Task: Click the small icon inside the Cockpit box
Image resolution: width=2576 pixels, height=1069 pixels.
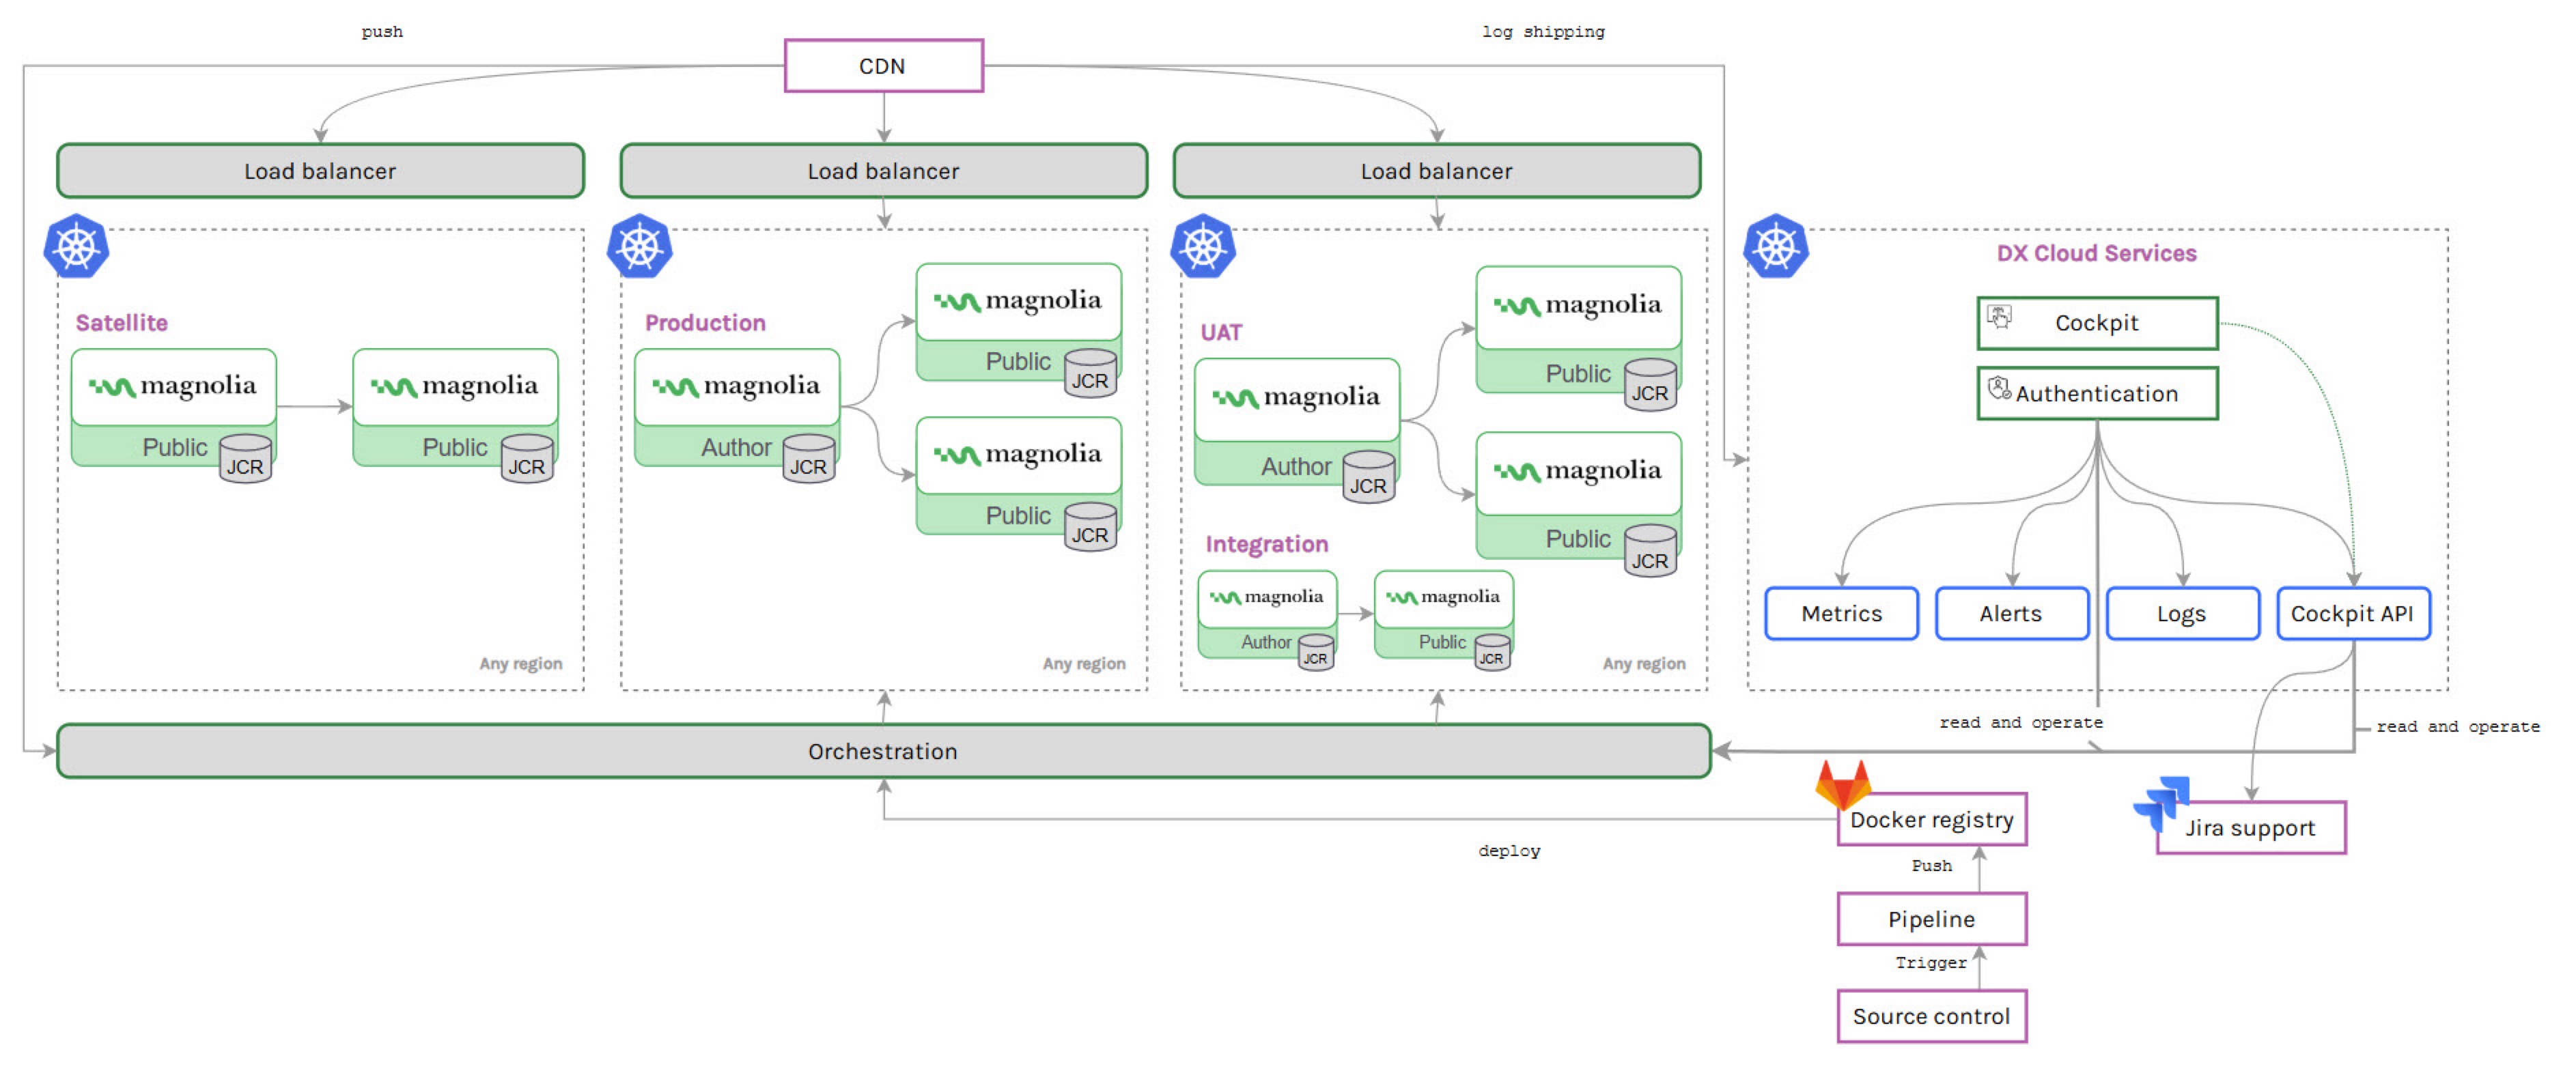Action: coord(1999,317)
